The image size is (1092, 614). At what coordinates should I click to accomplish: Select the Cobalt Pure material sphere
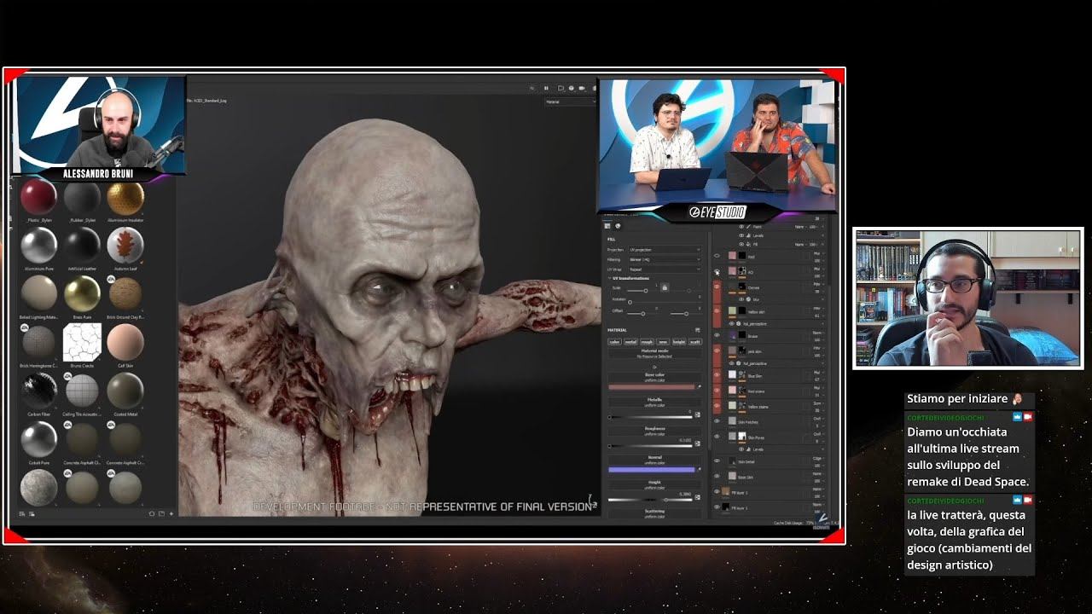[38, 439]
